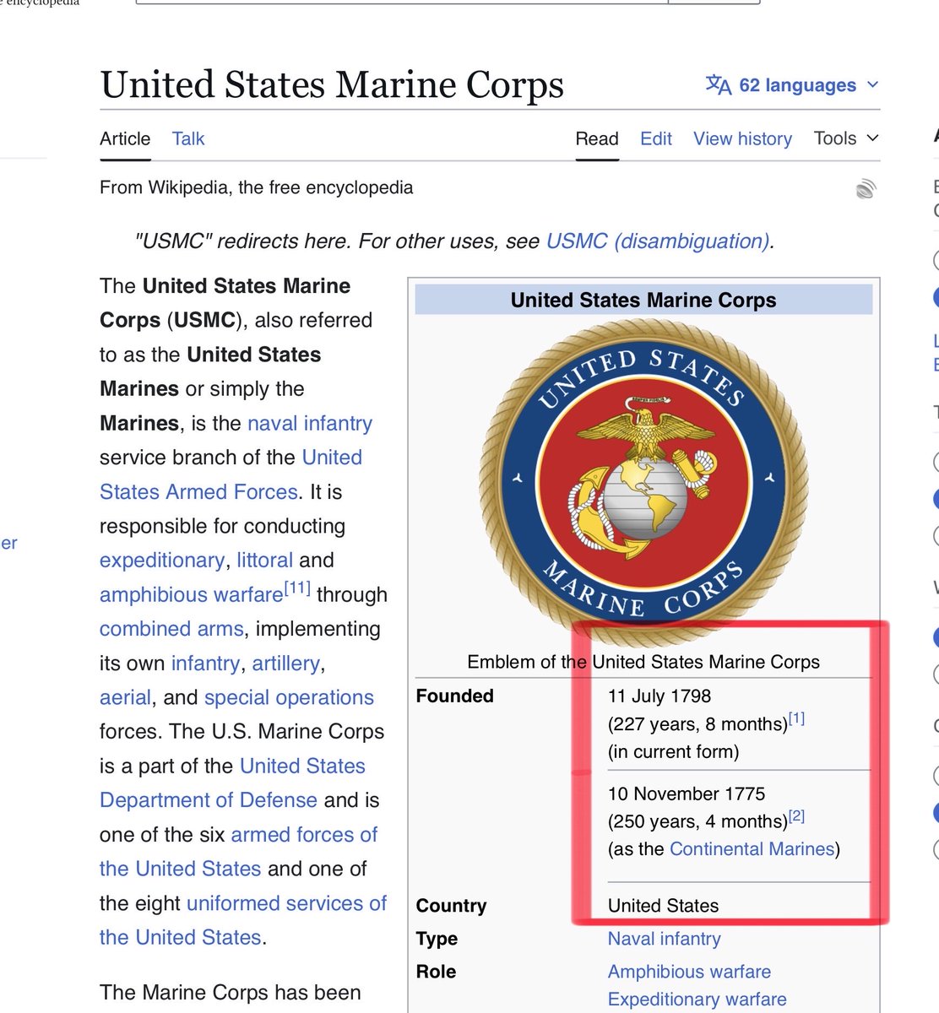
Task: Switch to the Article tab
Action: 125,138
